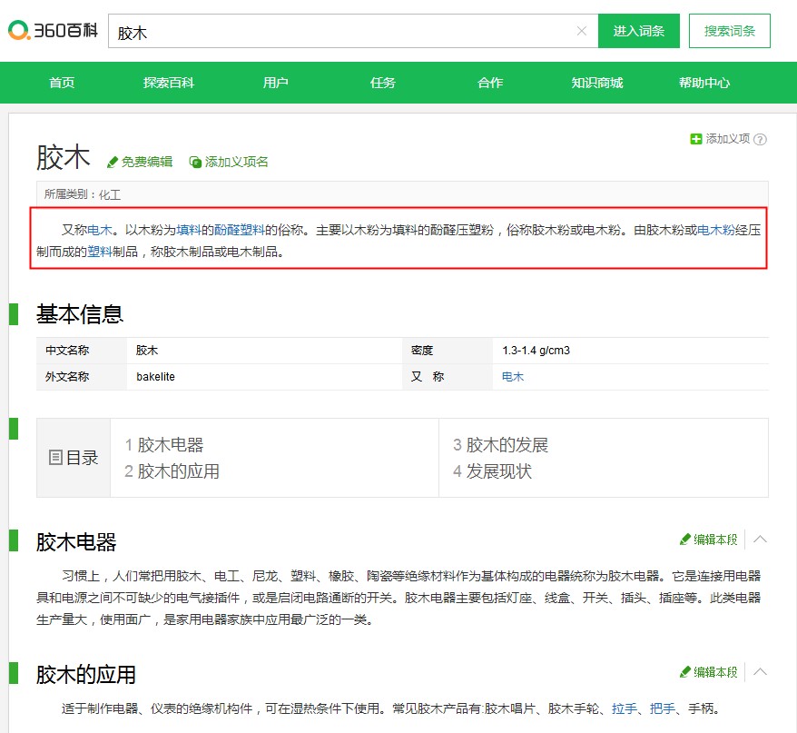This screenshot has width=797, height=733.
Task: Jump to contents entry 1 胶木电器
Action: [164, 444]
